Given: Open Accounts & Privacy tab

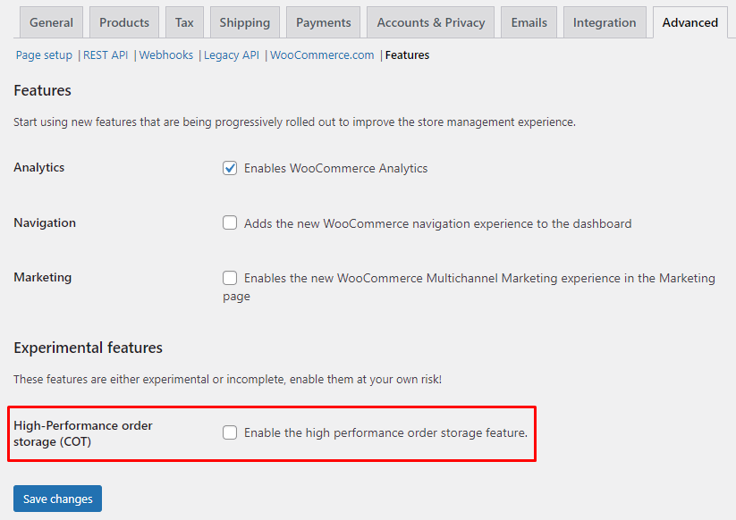Looking at the screenshot, I should pyautogui.click(x=431, y=22).
